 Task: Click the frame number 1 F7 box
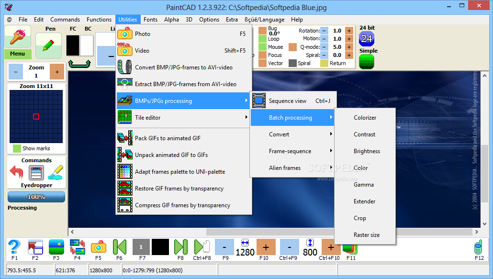[x=141, y=246]
